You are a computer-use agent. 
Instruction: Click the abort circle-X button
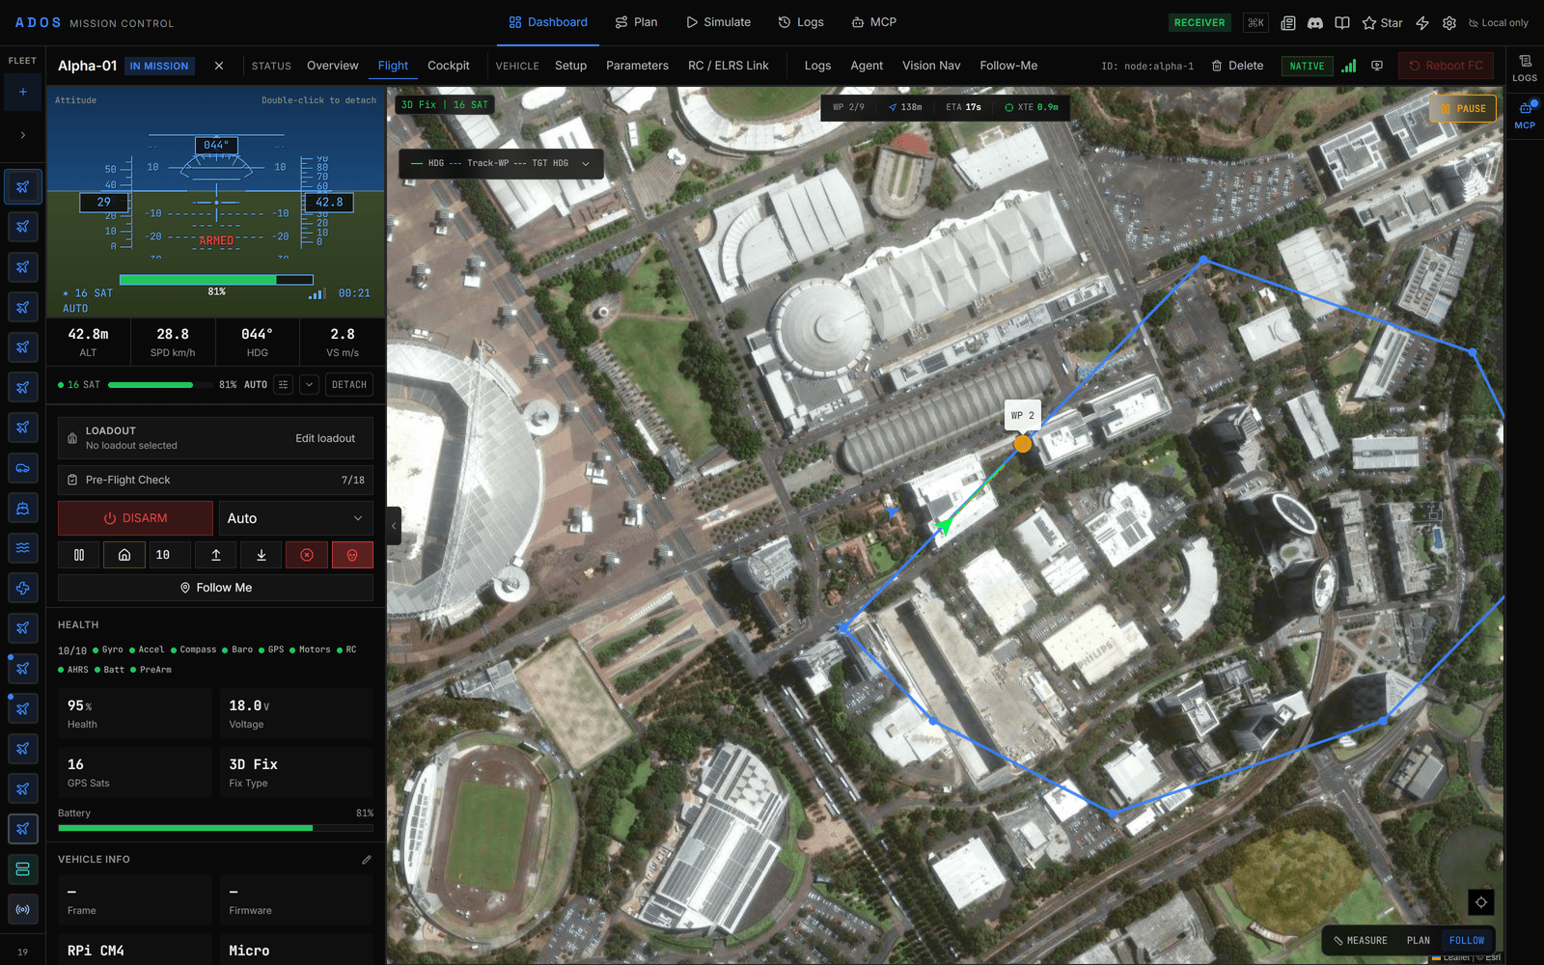click(307, 555)
